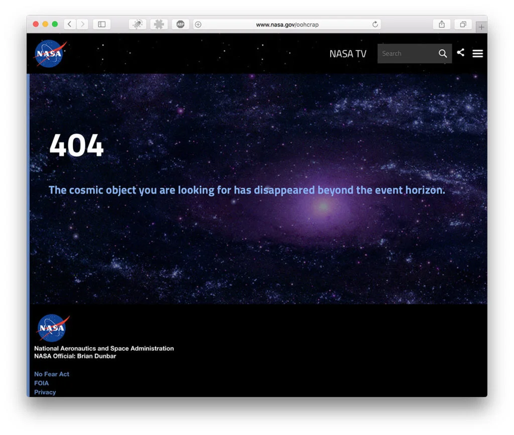This screenshot has height=435, width=514.
Task: Open the share icon in NASA header
Action: pyautogui.click(x=460, y=53)
